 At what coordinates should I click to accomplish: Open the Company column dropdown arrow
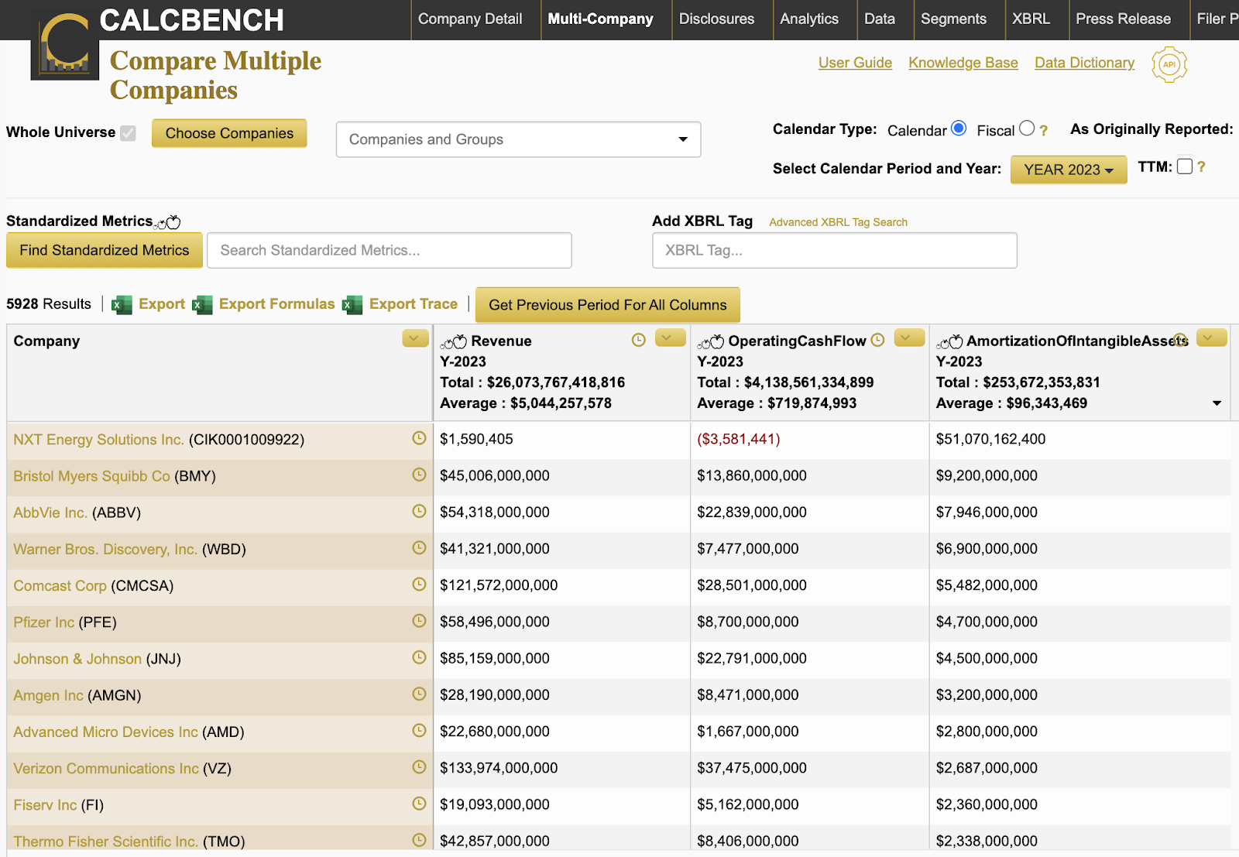pos(415,338)
